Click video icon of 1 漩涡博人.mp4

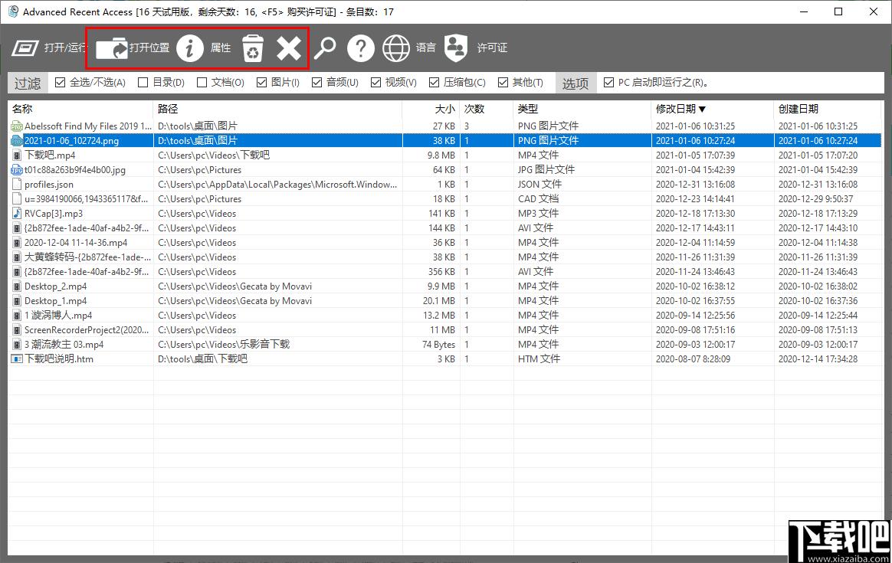pos(17,315)
